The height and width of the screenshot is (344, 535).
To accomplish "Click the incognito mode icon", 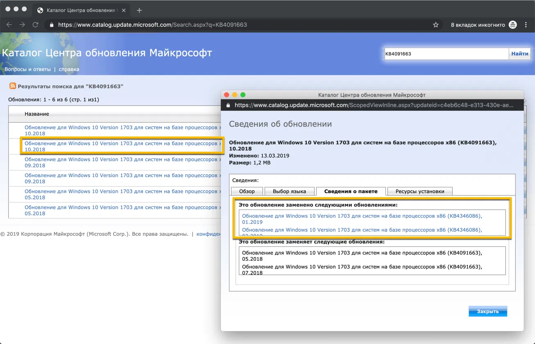I will [x=512, y=25].
